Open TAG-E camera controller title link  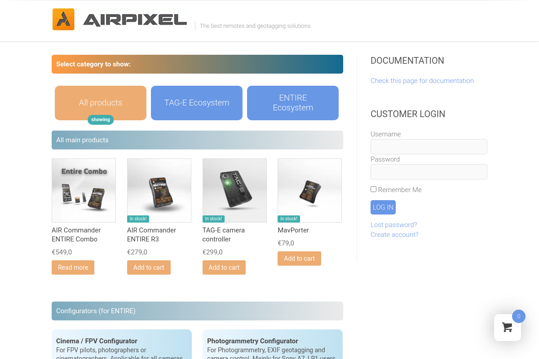click(x=224, y=235)
